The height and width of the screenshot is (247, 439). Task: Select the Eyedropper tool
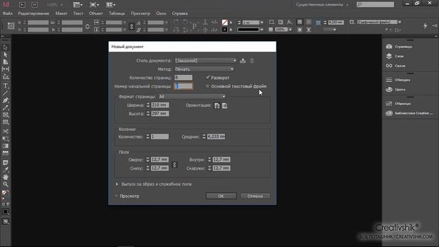[5, 170]
